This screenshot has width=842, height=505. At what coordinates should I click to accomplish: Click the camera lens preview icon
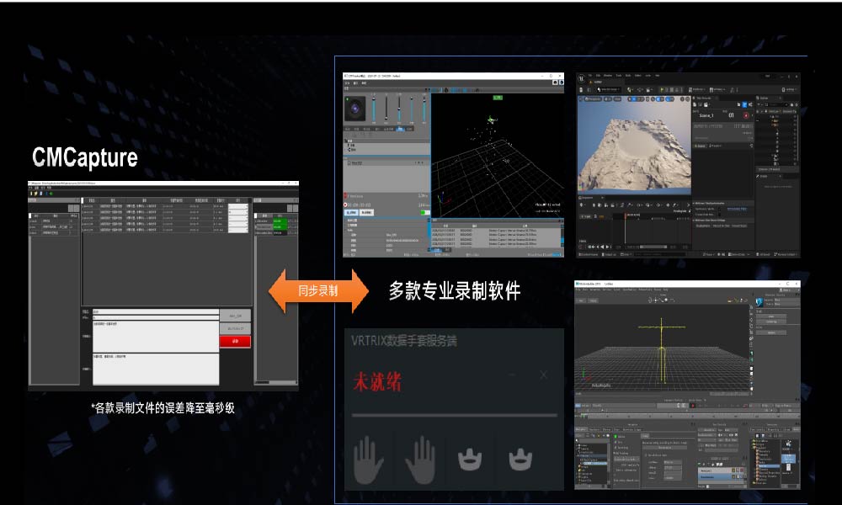355,109
